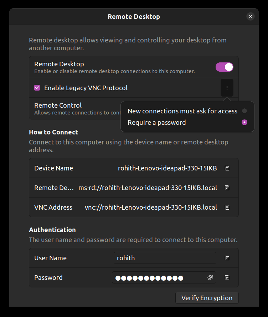Copy the Device Name to clipboard
Image resolution: width=268 pixels, height=317 pixels.
click(x=227, y=168)
